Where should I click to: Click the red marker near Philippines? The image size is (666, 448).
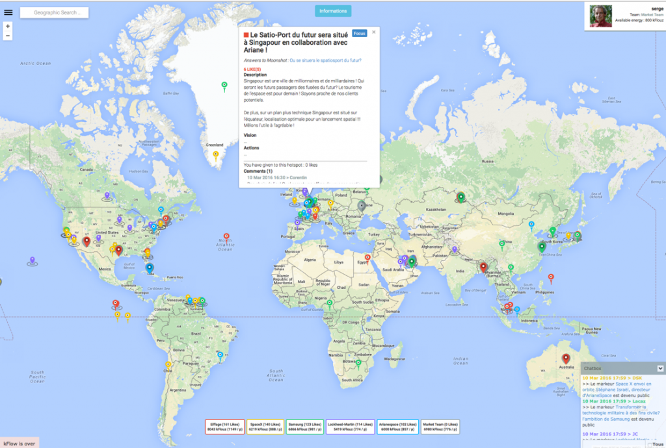(x=551, y=277)
